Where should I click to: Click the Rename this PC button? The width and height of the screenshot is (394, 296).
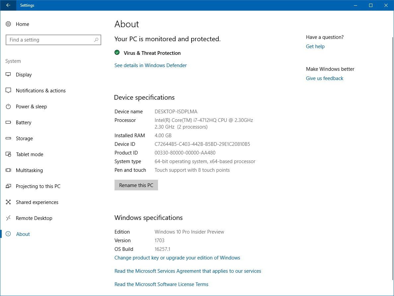tap(136, 185)
